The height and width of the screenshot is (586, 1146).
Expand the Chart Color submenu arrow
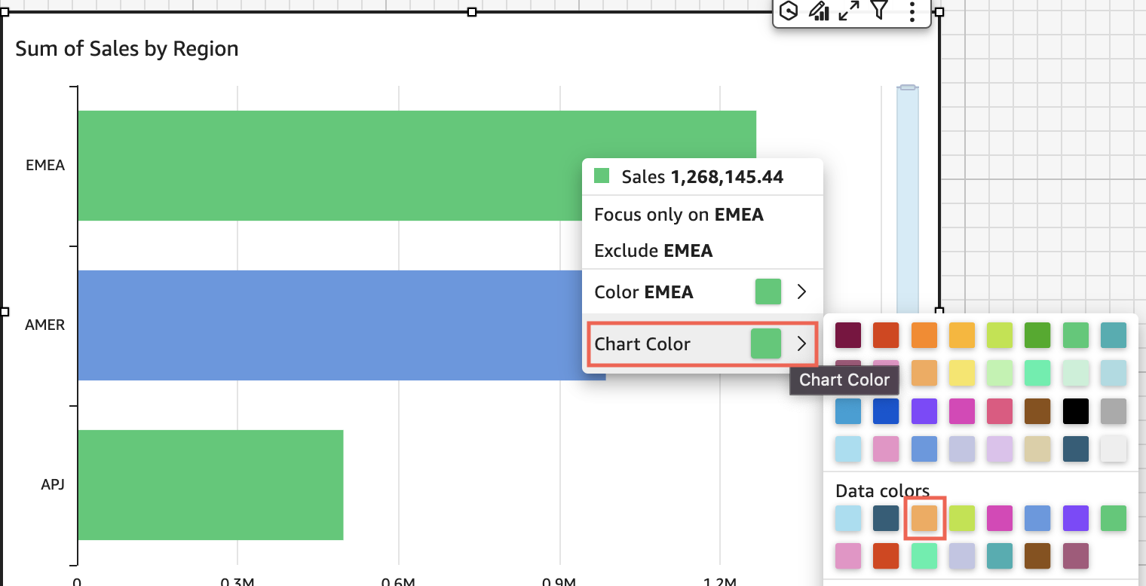(x=801, y=344)
